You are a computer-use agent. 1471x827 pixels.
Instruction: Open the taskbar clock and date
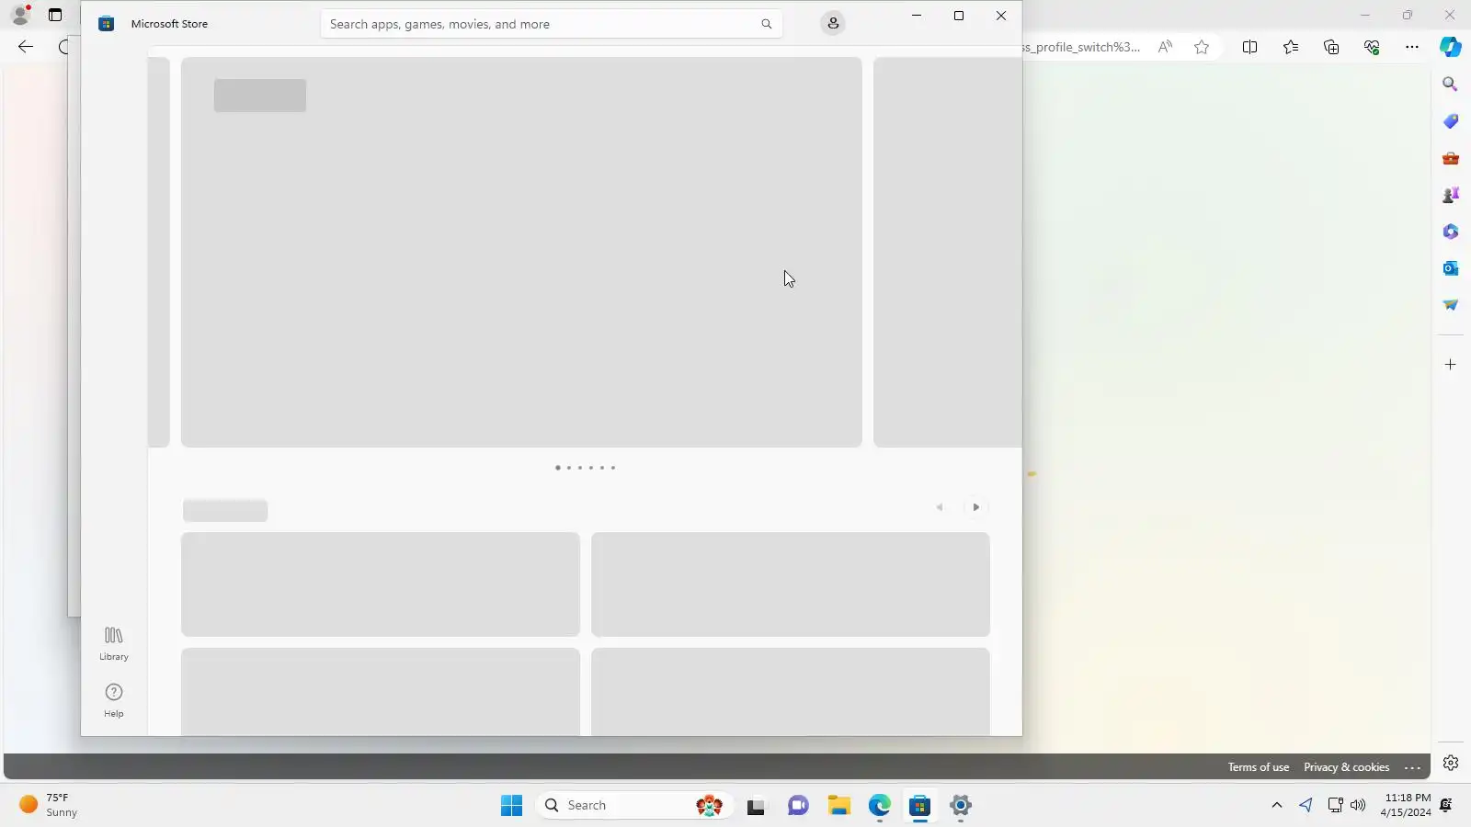click(x=1407, y=805)
